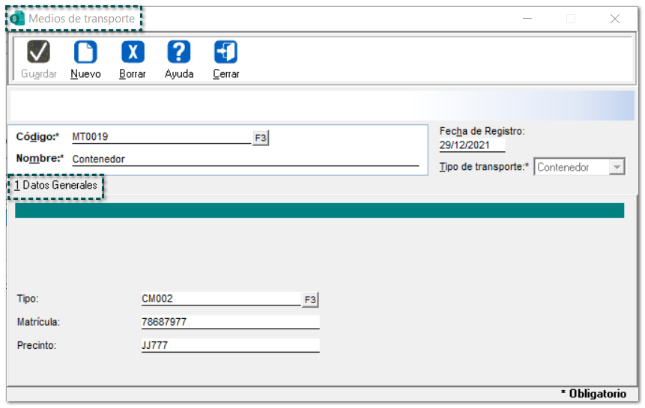Minimize the Medios de transporte window
The height and width of the screenshot is (408, 645).
pos(527,19)
